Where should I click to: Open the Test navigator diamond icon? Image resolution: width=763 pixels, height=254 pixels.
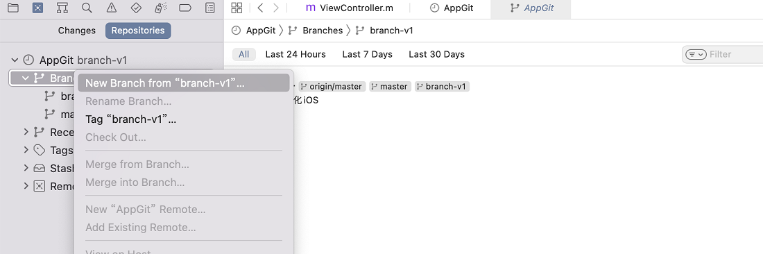(x=136, y=8)
